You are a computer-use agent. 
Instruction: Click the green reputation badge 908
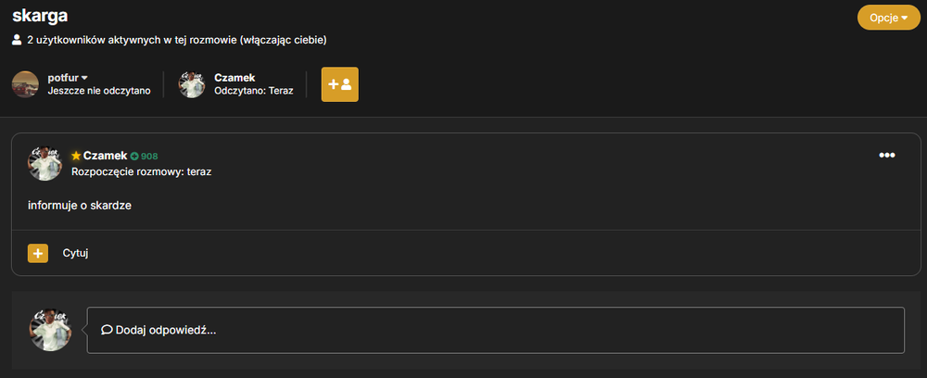pyautogui.click(x=145, y=157)
